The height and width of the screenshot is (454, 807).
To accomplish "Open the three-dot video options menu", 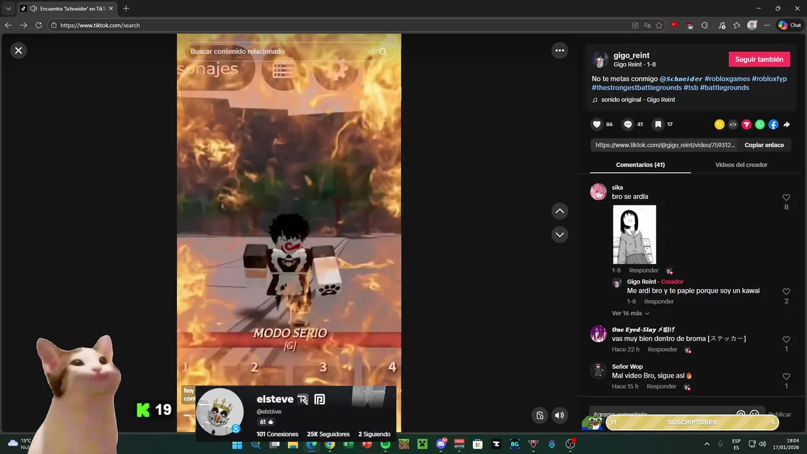I will coord(560,50).
